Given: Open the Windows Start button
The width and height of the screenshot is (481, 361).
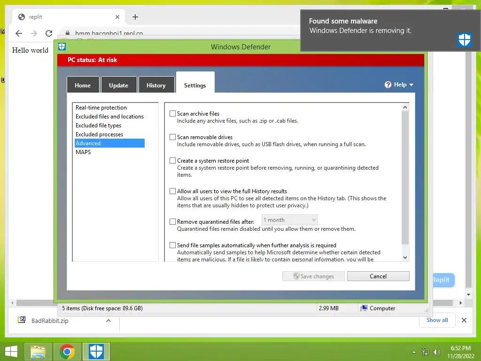Looking at the screenshot, I should coord(11,352).
